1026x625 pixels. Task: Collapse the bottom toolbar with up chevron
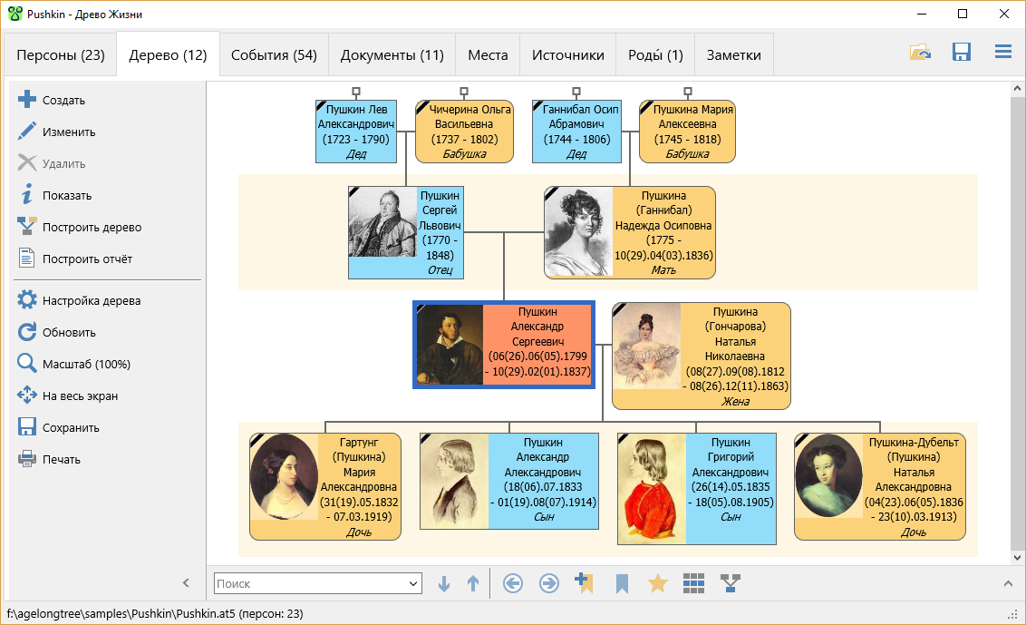coord(1008,583)
